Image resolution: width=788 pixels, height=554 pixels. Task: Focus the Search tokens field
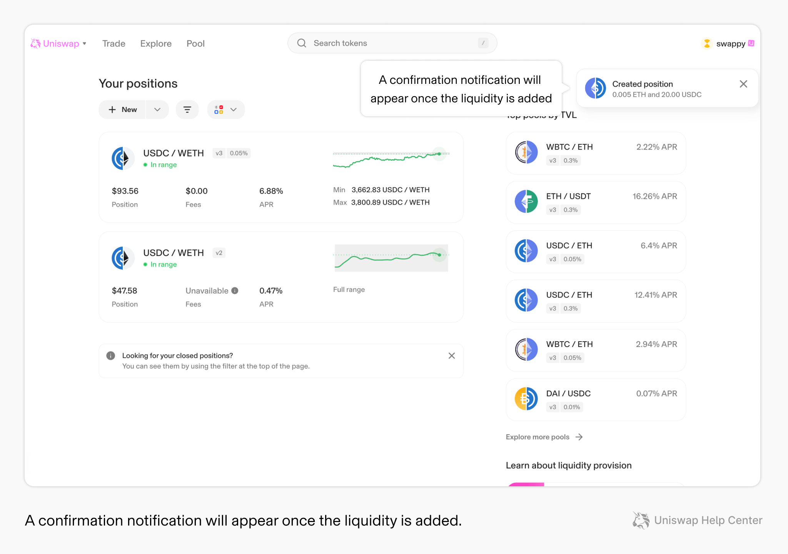click(x=392, y=43)
